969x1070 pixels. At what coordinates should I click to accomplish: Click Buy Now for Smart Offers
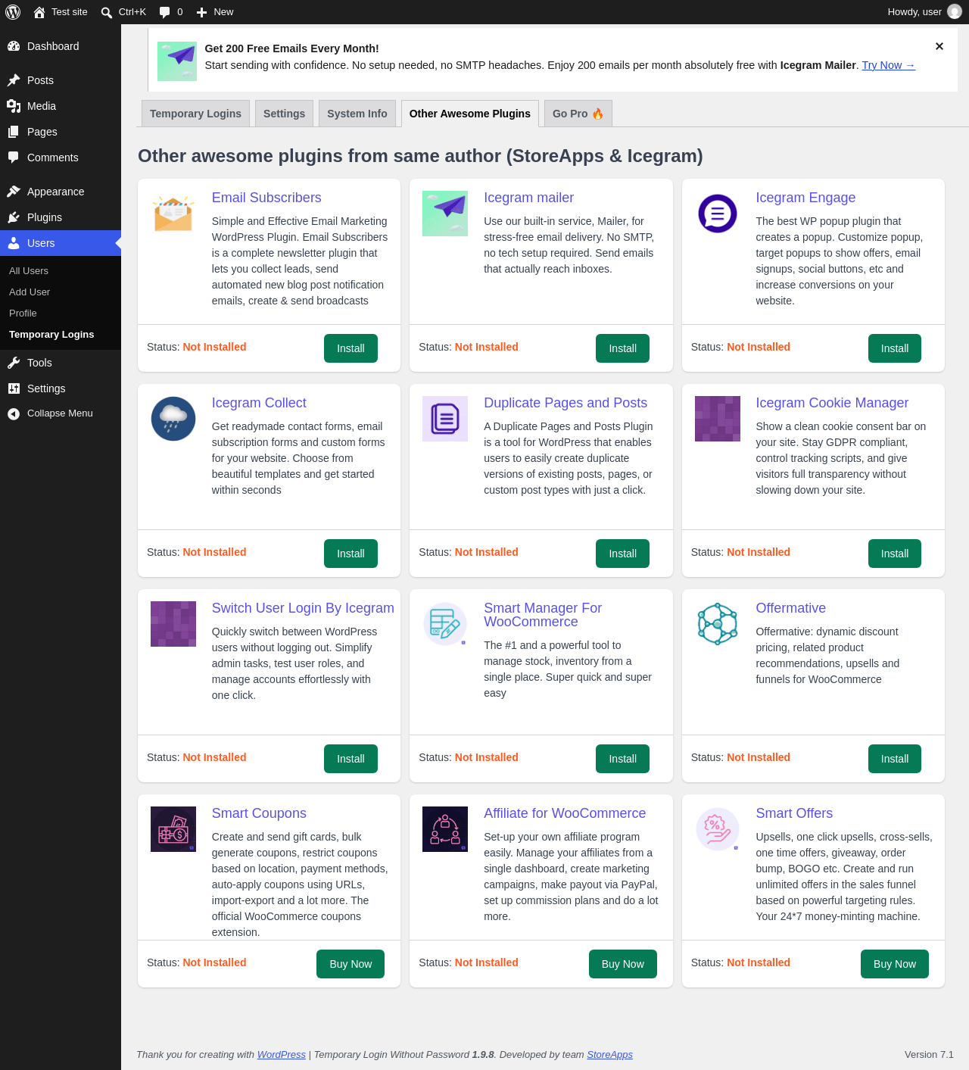(x=895, y=964)
